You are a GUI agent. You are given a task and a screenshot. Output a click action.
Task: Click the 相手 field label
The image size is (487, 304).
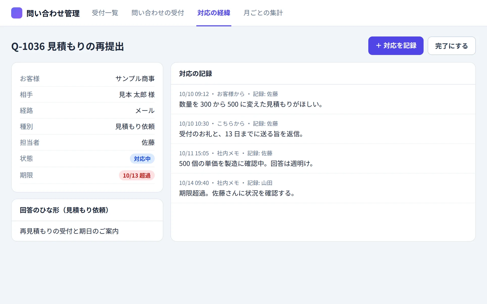pos(26,95)
